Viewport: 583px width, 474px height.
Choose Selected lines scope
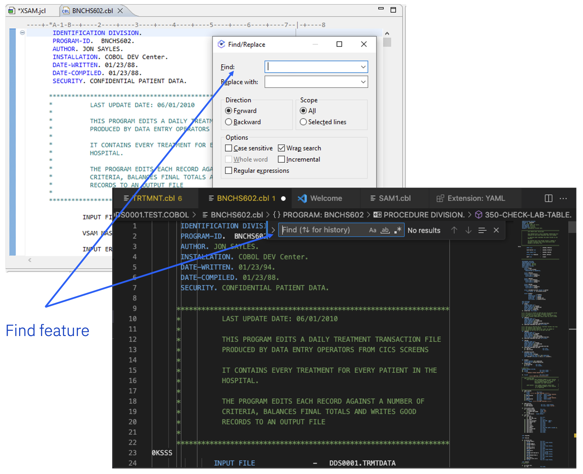coord(303,122)
